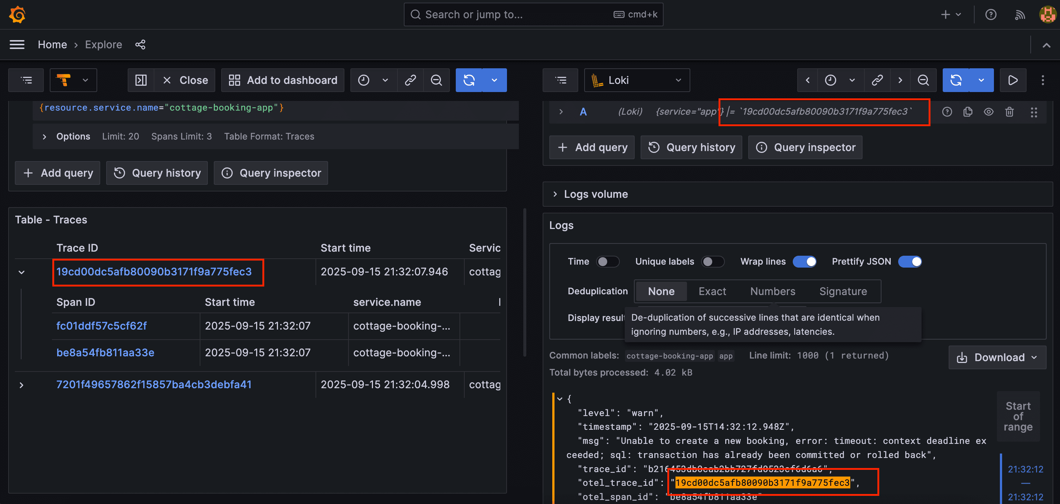The image size is (1060, 504).
Task: Open the Grafana home logo
Action: pyautogui.click(x=17, y=15)
